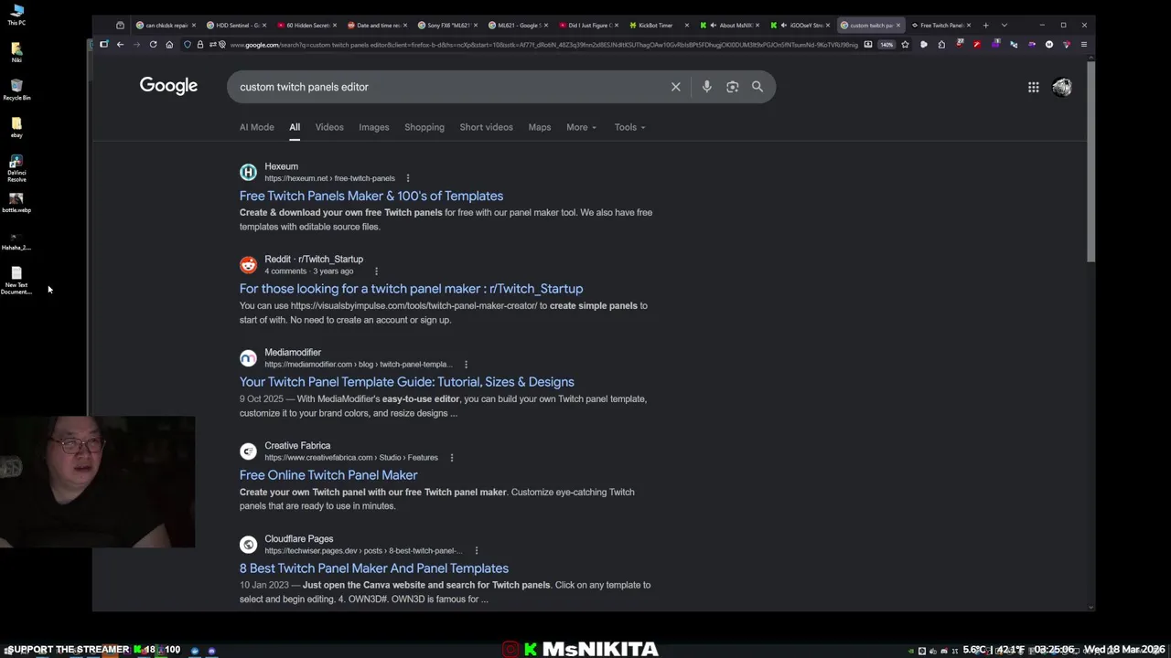Click the browser Home icon
The height and width of the screenshot is (658, 1171).
[169, 44]
